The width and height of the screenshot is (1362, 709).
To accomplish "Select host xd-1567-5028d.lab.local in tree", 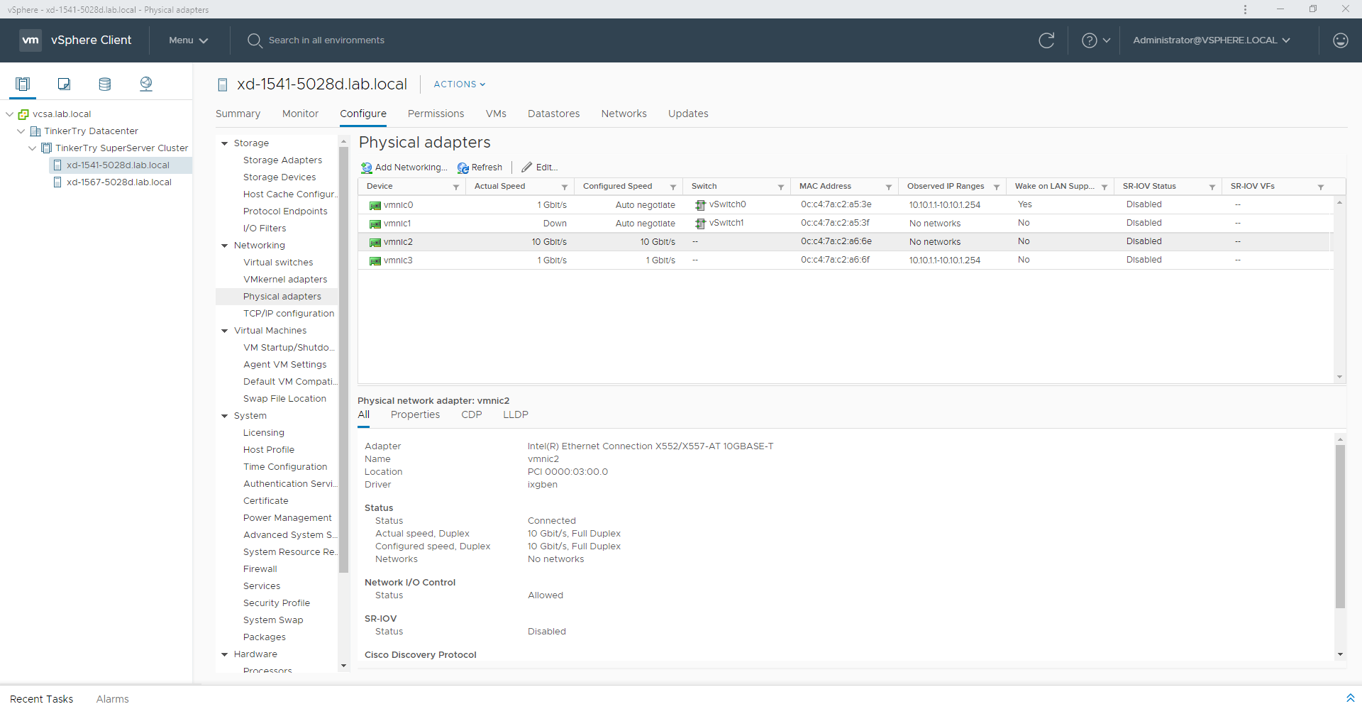I will click(x=119, y=182).
